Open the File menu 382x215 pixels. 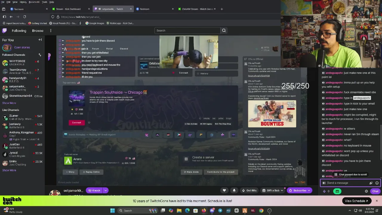tap(2, 2)
